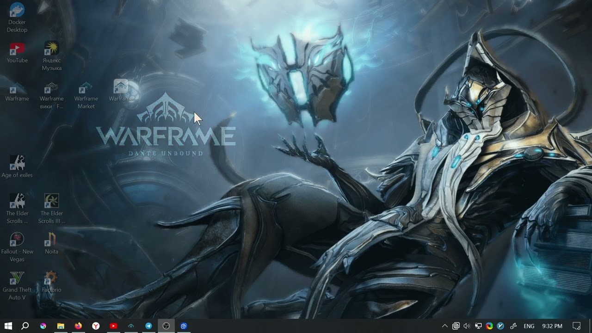
Task: Open taskbar Search
Action: click(x=25, y=326)
